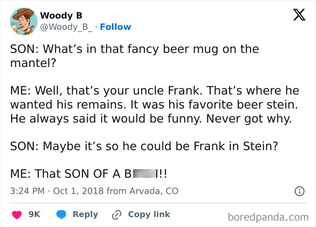Screen dimensions: 316x227
Task: Click the X logo icon
Action: pos(296,15)
